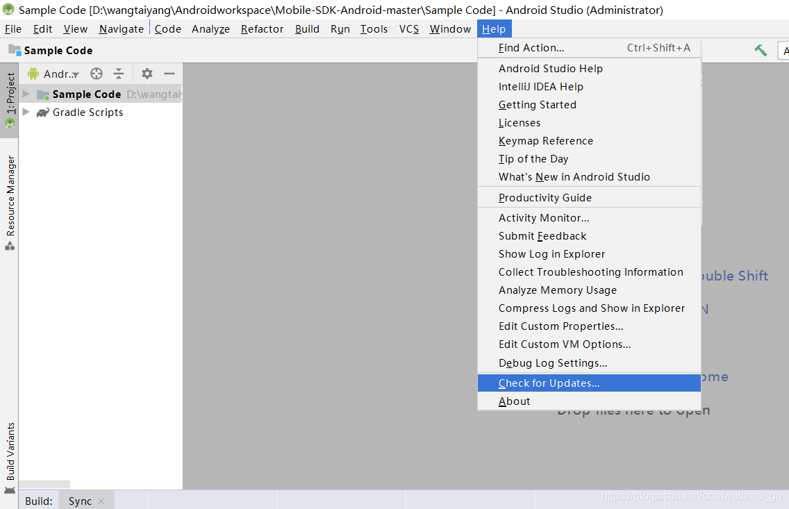Image resolution: width=789 pixels, height=509 pixels.
Task: Open the Tools menu
Action: tap(374, 29)
